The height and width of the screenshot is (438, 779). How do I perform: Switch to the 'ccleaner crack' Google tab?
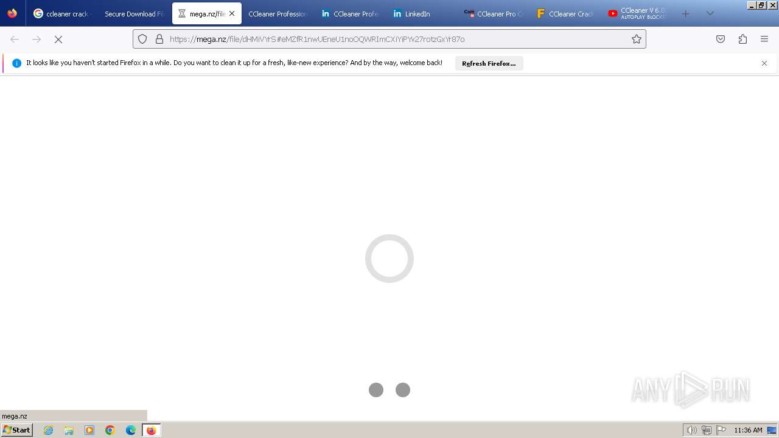point(62,13)
